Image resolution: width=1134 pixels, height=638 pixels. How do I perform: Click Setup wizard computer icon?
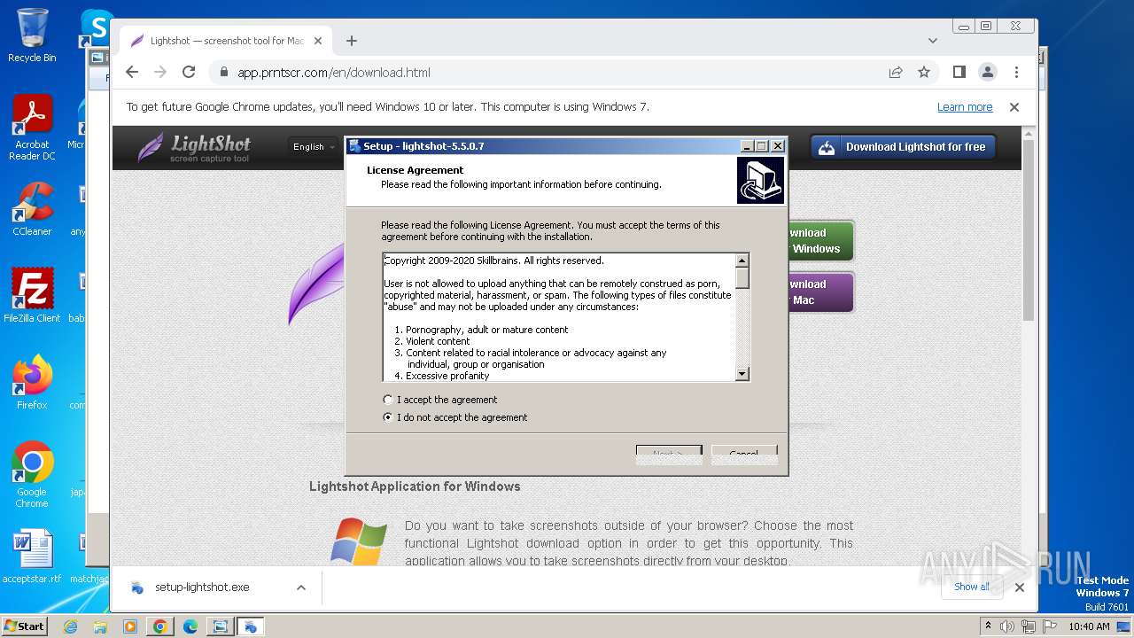760,181
